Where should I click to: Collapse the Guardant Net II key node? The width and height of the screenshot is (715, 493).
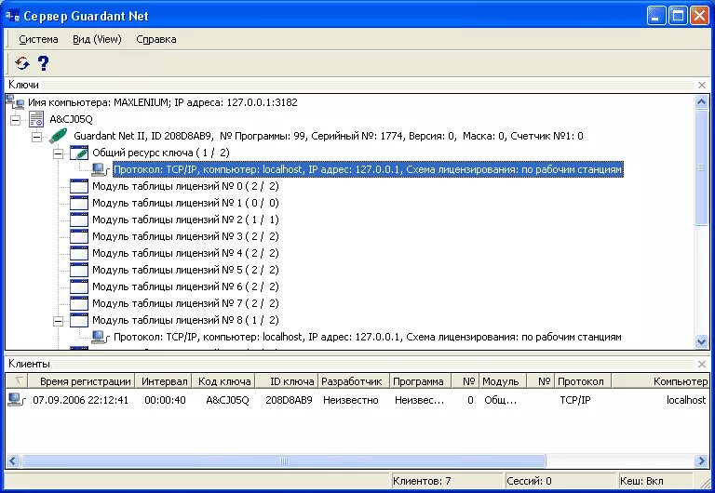36,137
